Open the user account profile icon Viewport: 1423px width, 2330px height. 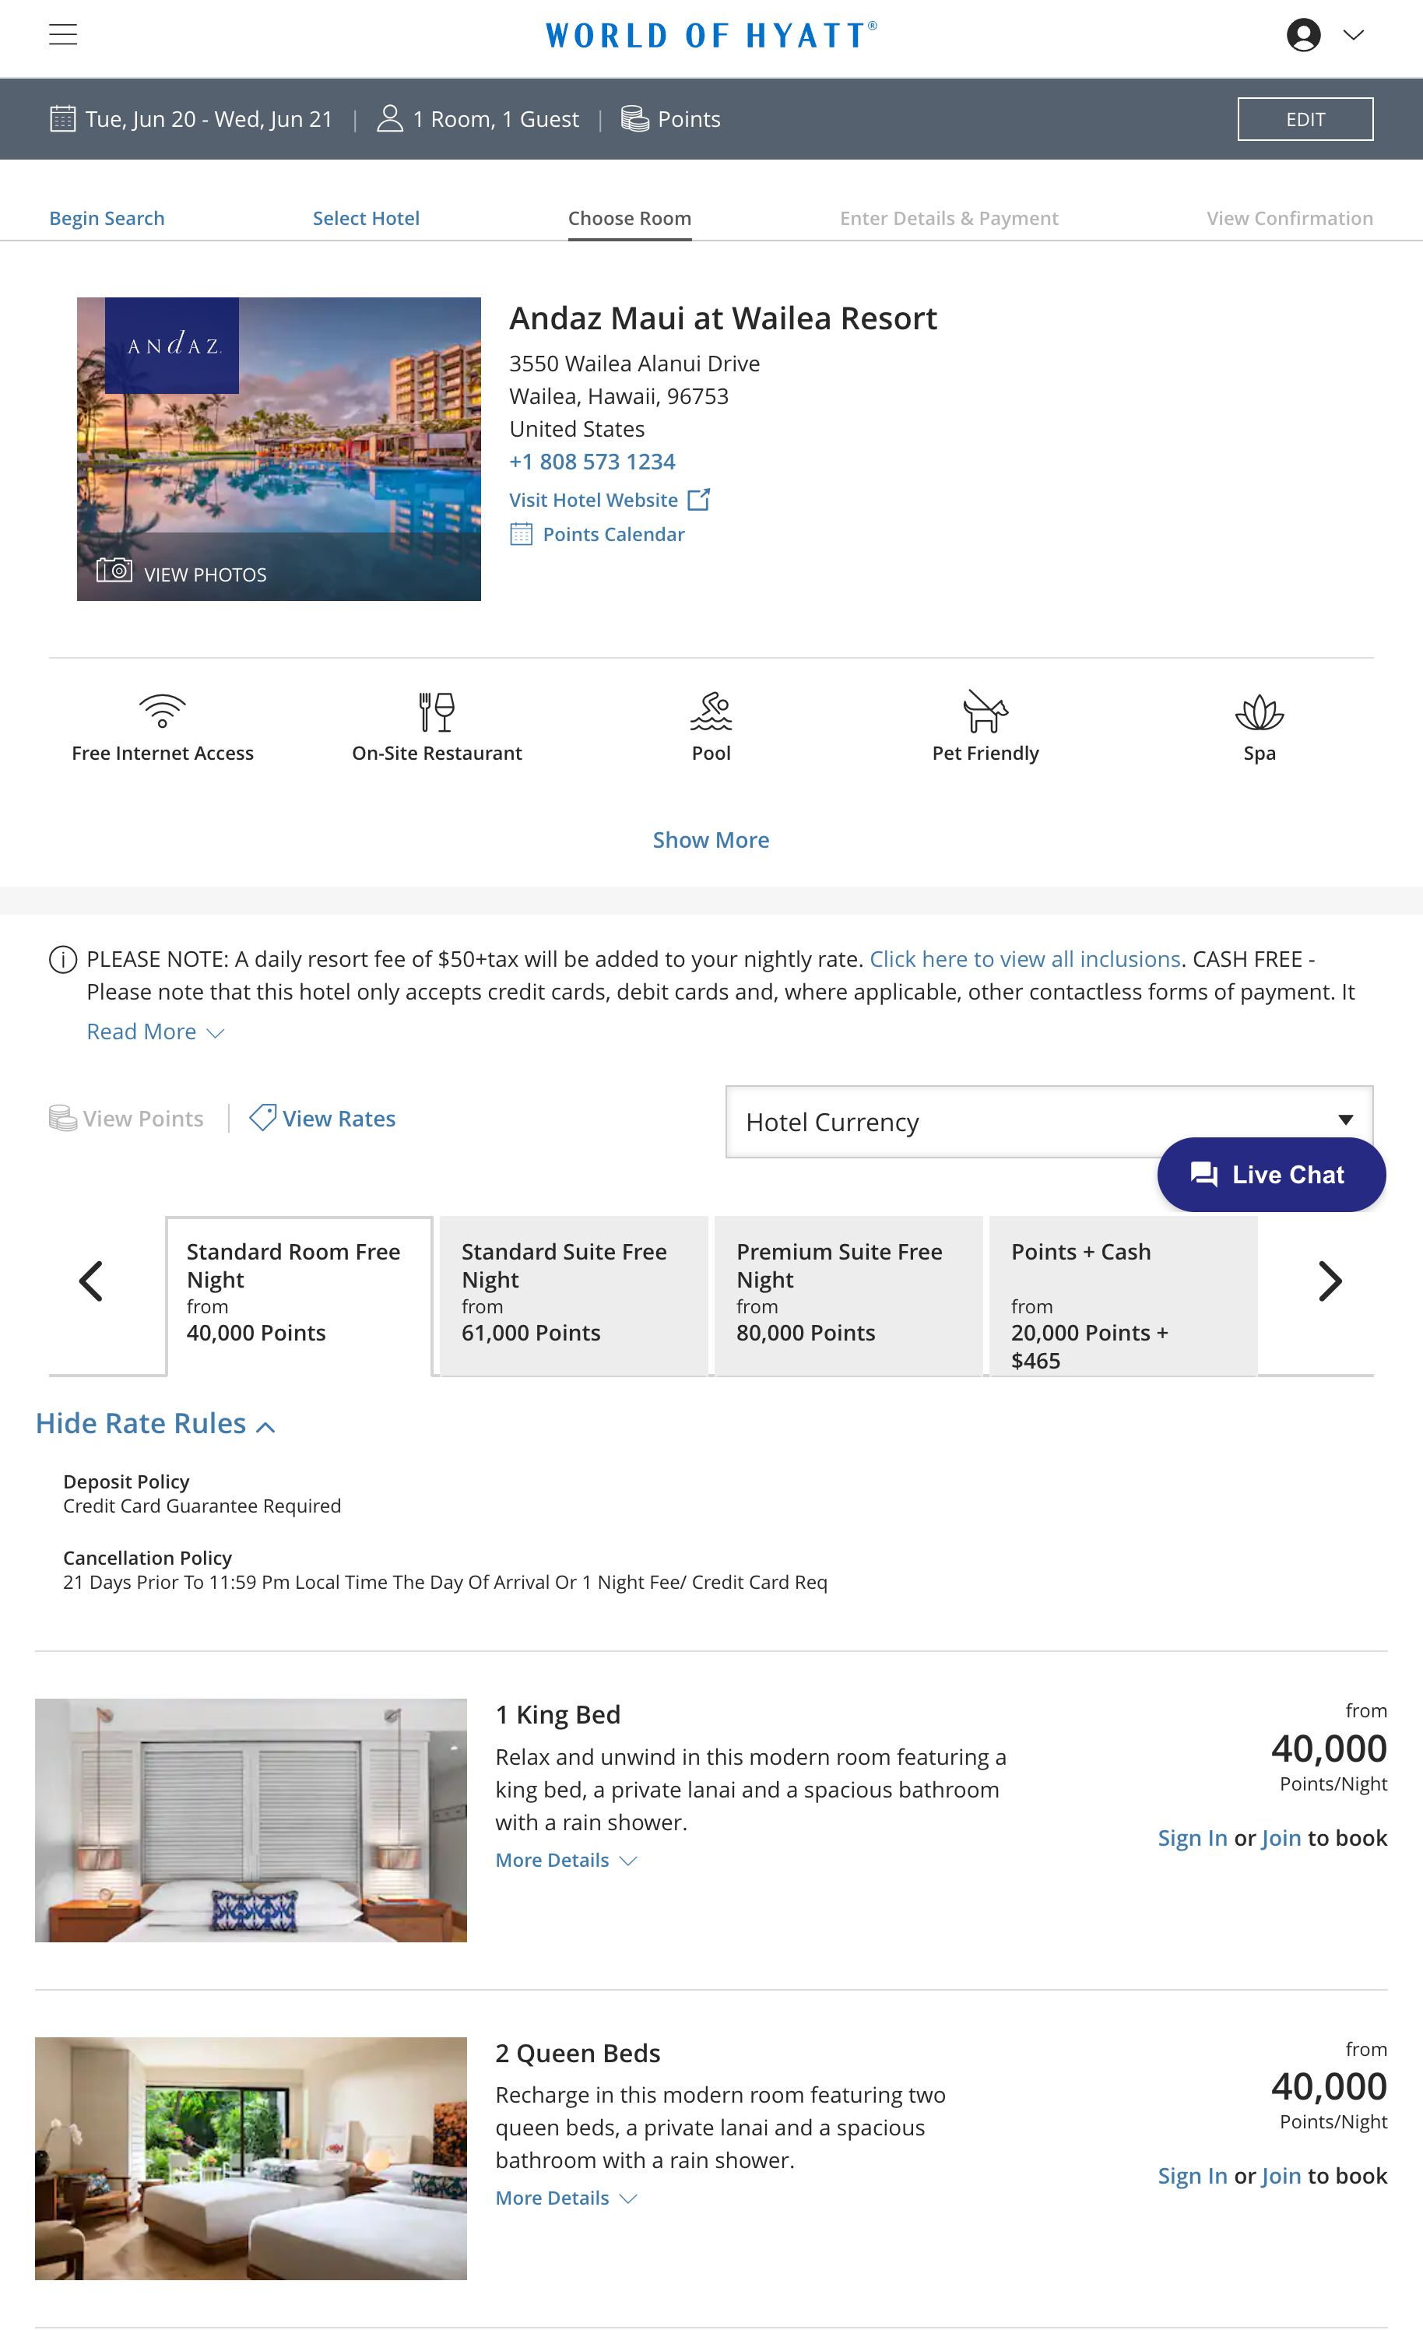[x=1303, y=35]
